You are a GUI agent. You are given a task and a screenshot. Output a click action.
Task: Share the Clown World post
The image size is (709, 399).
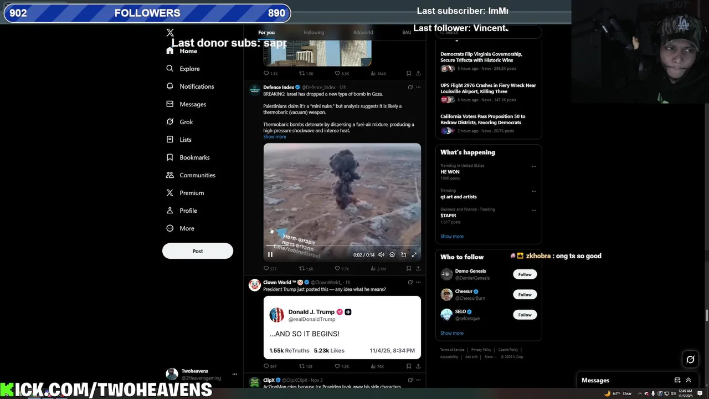(x=418, y=366)
